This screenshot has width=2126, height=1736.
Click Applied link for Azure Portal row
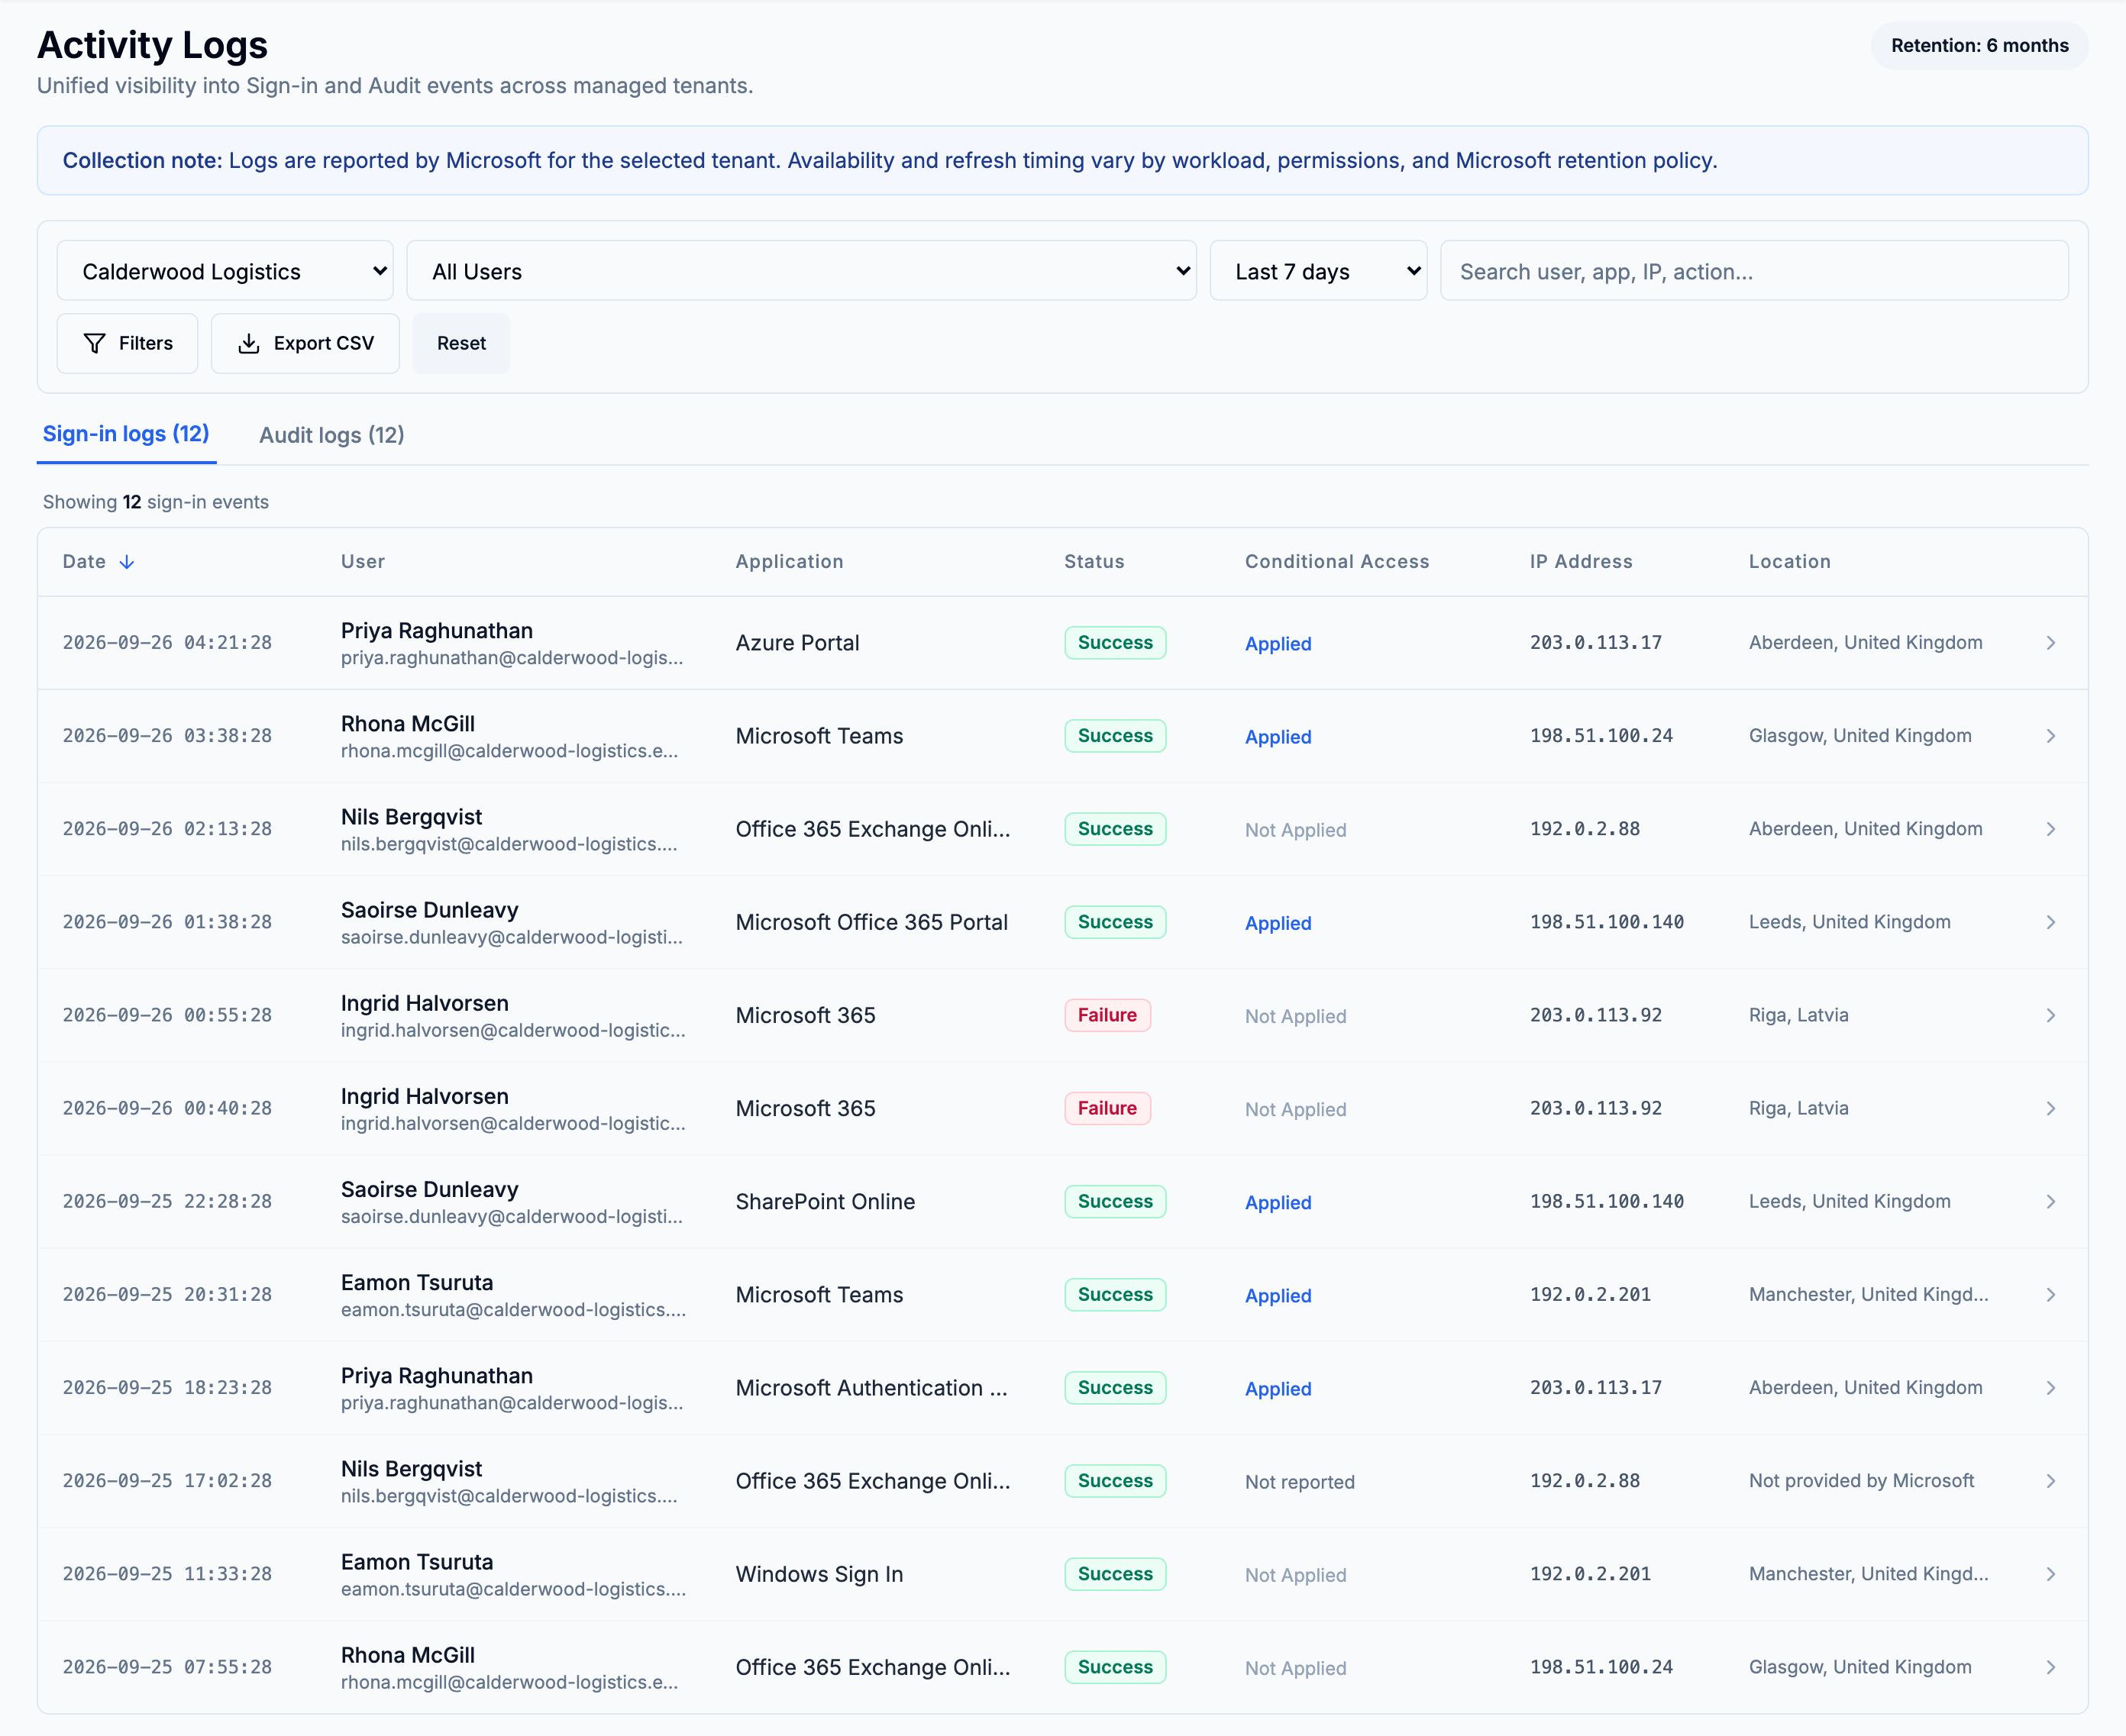1278,644
